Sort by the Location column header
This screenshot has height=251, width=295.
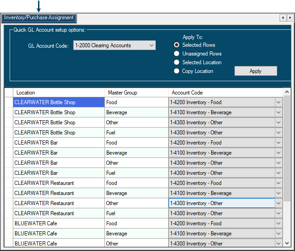(59, 93)
